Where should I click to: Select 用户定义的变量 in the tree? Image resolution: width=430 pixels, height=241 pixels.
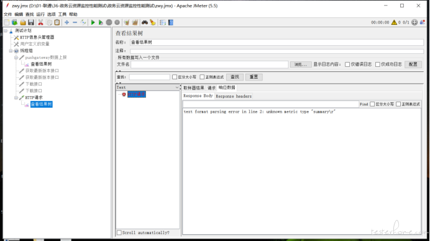pyautogui.click(x=35, y=44)
